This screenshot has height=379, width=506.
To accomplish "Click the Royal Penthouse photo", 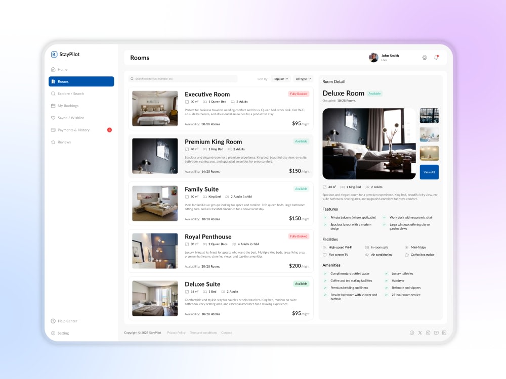I will click(x=155, y=251).
